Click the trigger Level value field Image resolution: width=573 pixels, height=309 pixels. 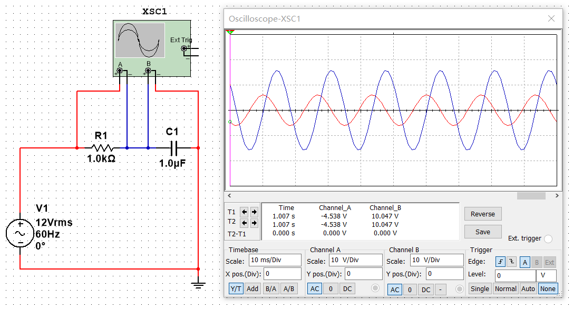pyautogui.click(x=515, y=275)
